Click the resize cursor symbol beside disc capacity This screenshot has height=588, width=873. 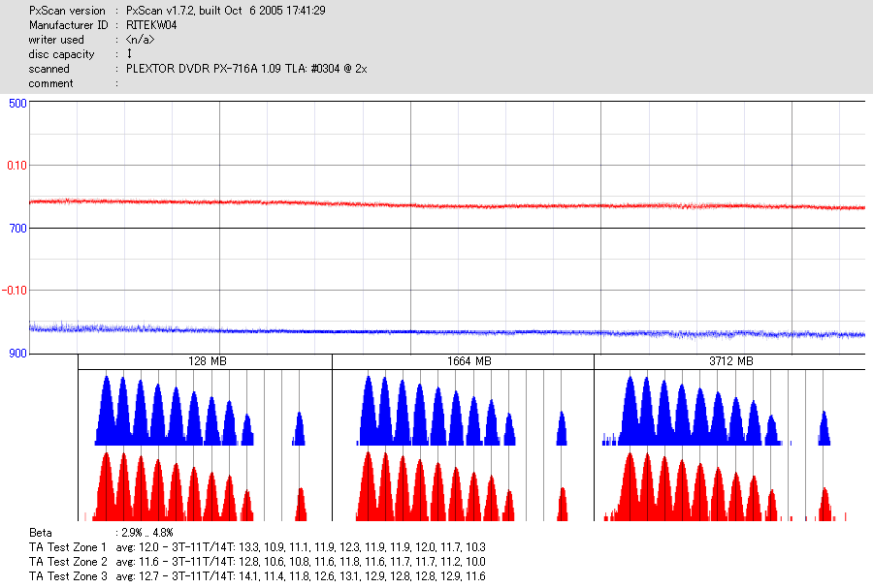[129, 53]
